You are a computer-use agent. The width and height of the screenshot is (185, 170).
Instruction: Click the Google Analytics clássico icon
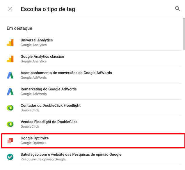10,59
